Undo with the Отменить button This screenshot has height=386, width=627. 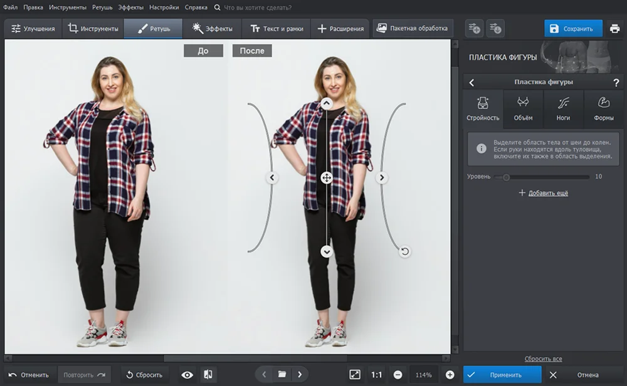(29, 375)
